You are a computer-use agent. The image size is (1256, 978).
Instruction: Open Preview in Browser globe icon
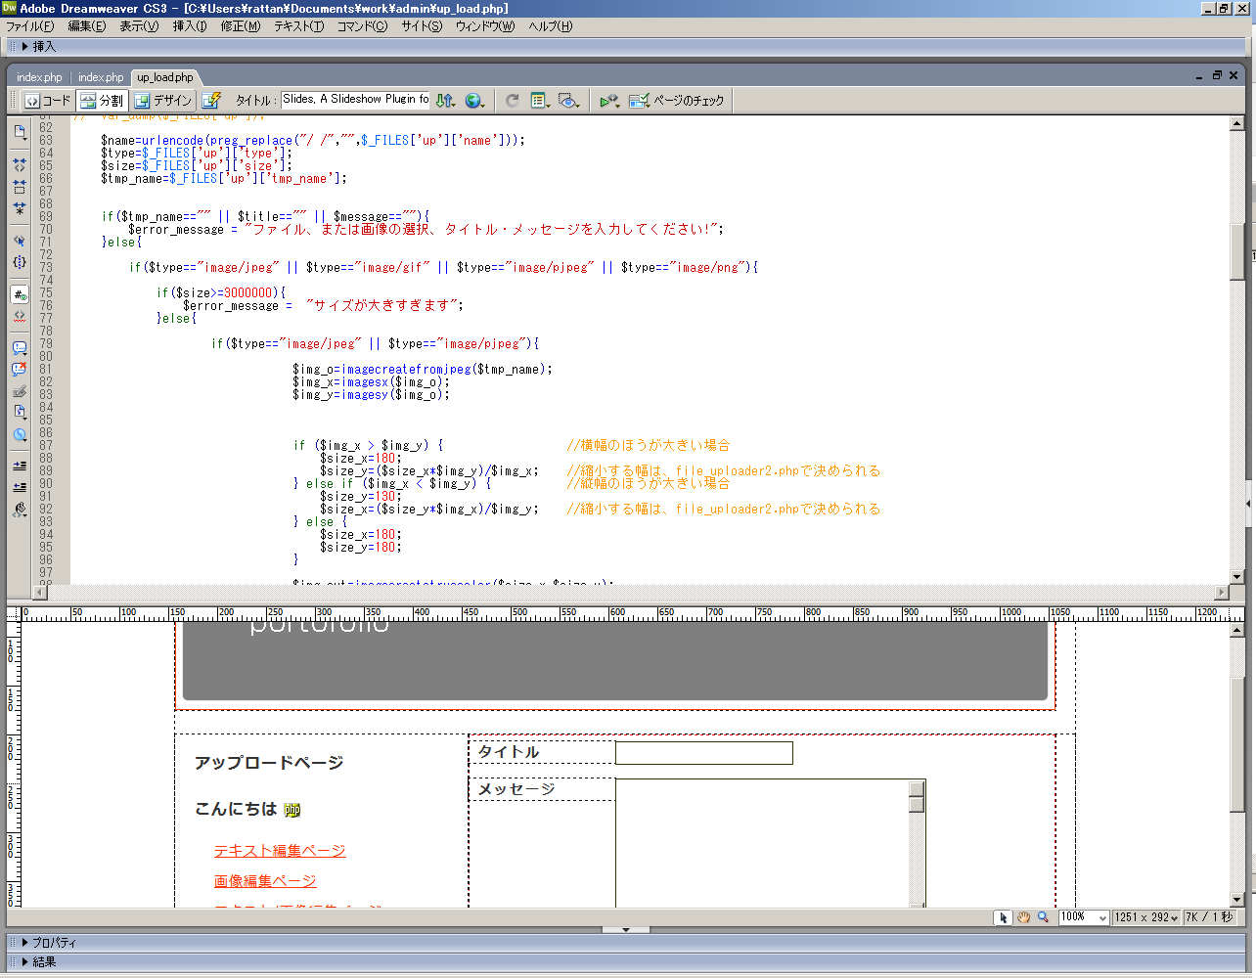click(474, 100)
